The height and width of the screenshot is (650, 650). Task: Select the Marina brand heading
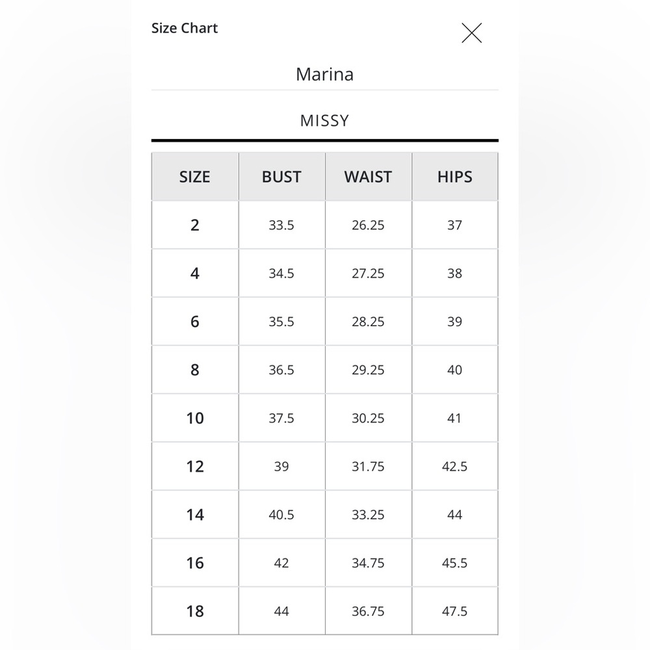tap(324, 74)
